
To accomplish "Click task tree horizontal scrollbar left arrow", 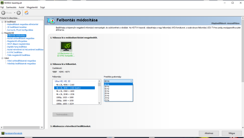I will 2,127.
